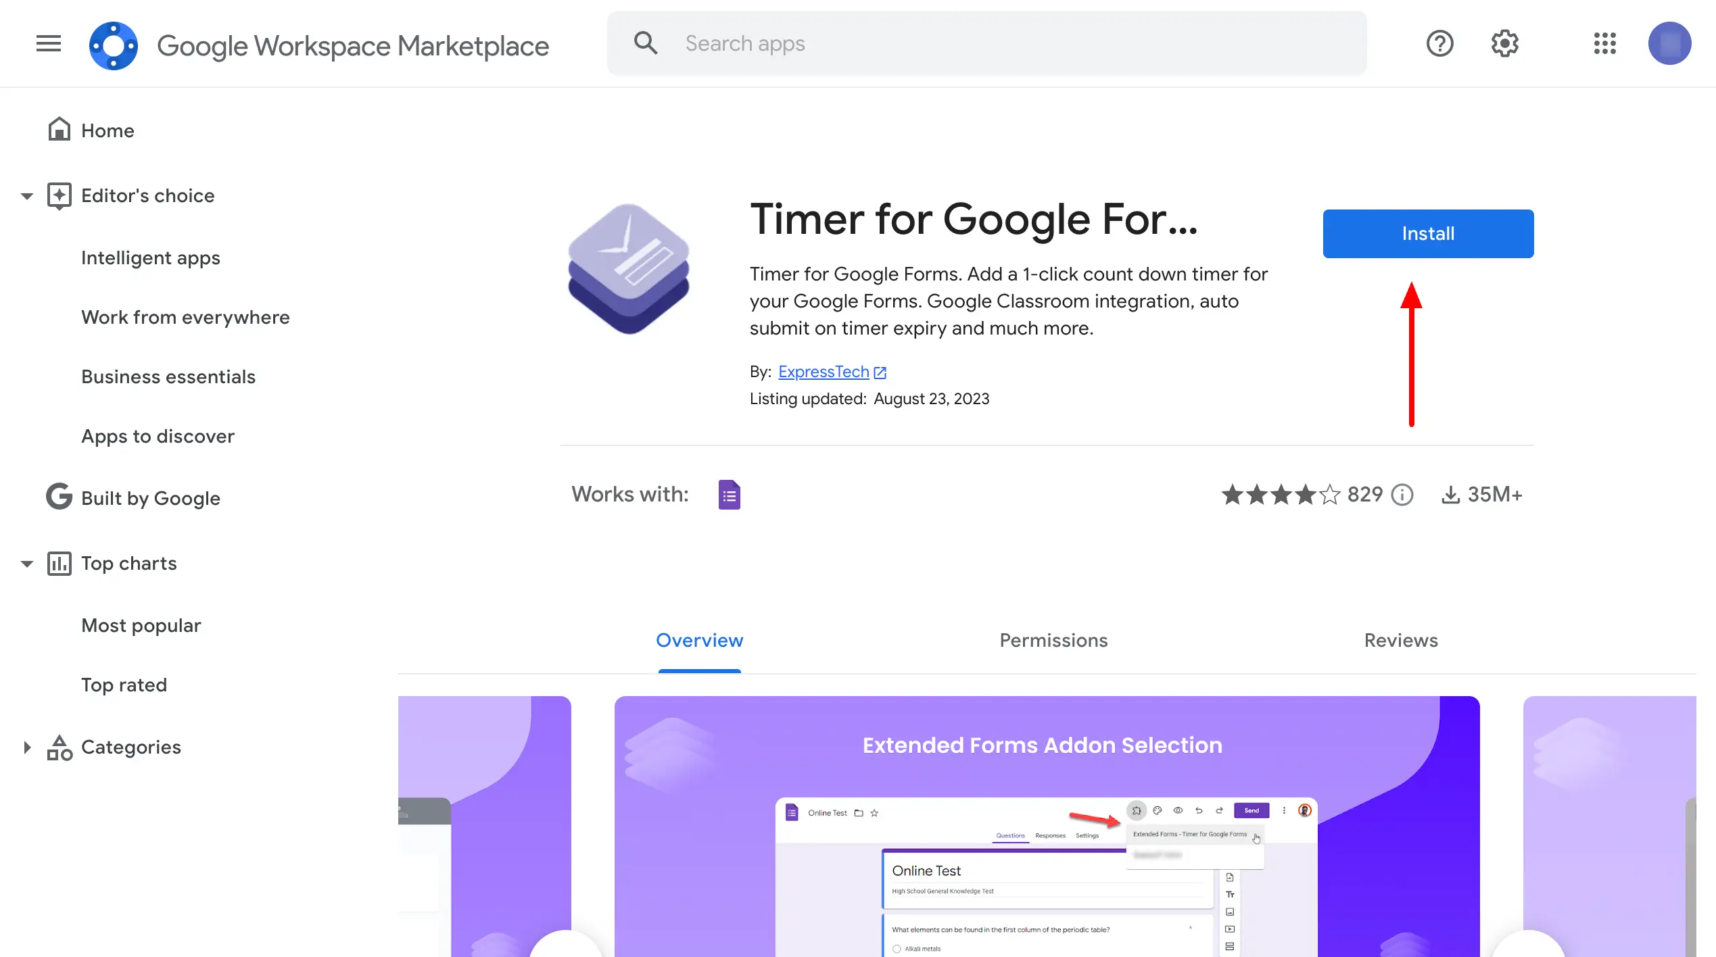1716x957 pixels.
Task: Click the search magnifier icon
Action: pyautogui.click(x=646, y=44)
